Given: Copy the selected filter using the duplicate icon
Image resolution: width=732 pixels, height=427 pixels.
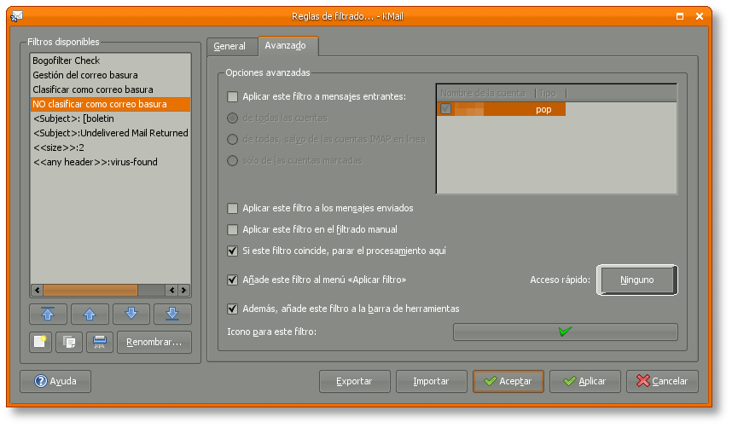Looking at the screenshot, I should coord(69,342).
